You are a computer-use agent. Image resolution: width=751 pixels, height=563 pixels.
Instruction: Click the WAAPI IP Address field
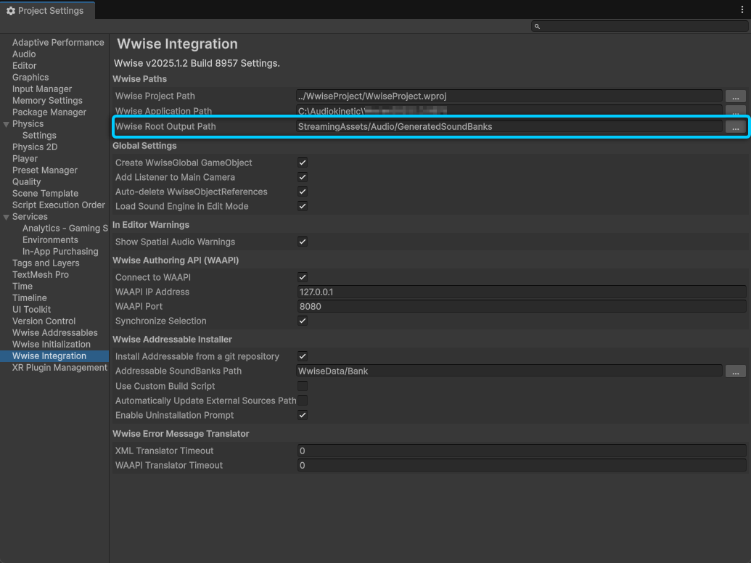(x=521, y=292)
